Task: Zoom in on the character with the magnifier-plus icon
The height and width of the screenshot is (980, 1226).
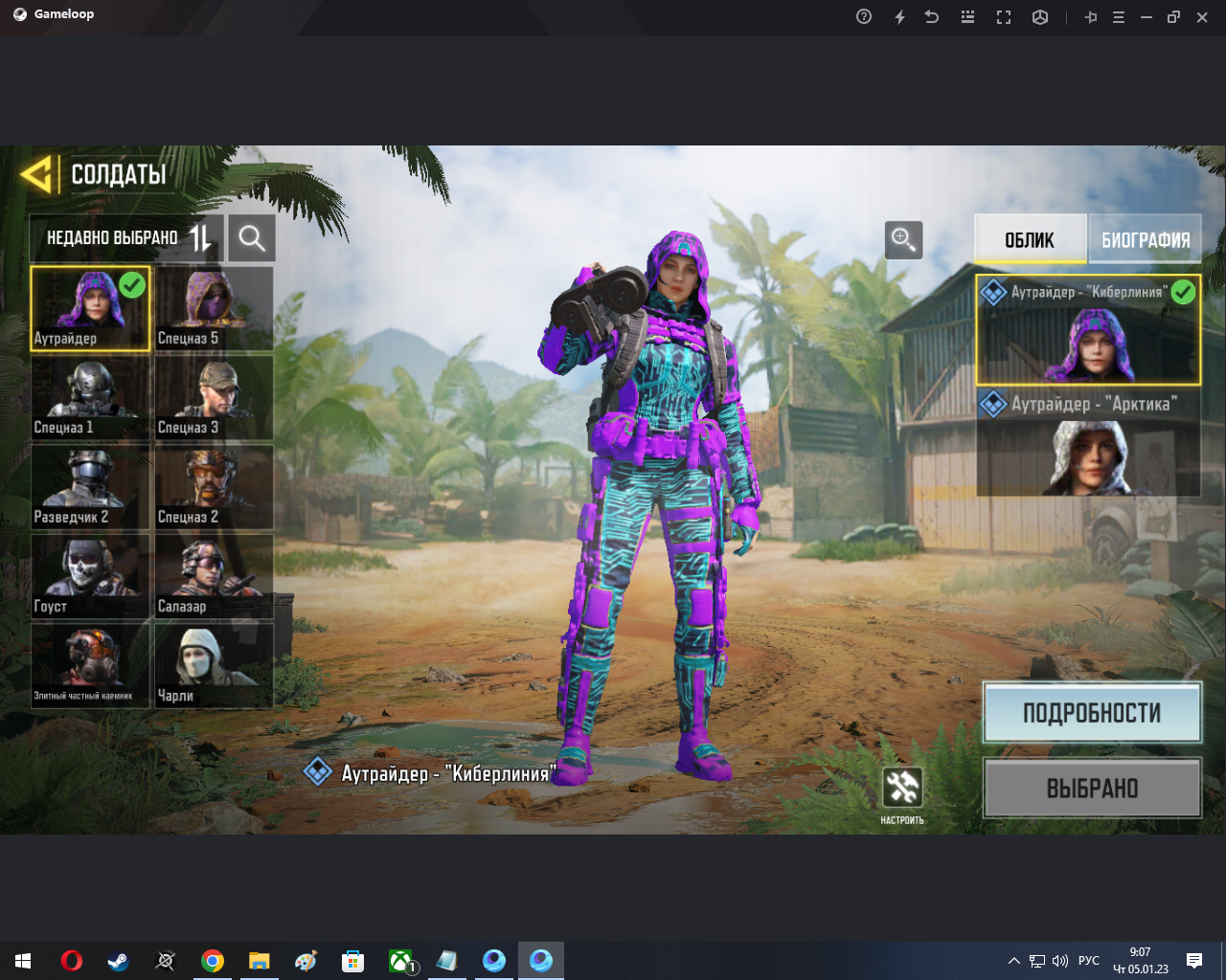Action: click(903, 239)
